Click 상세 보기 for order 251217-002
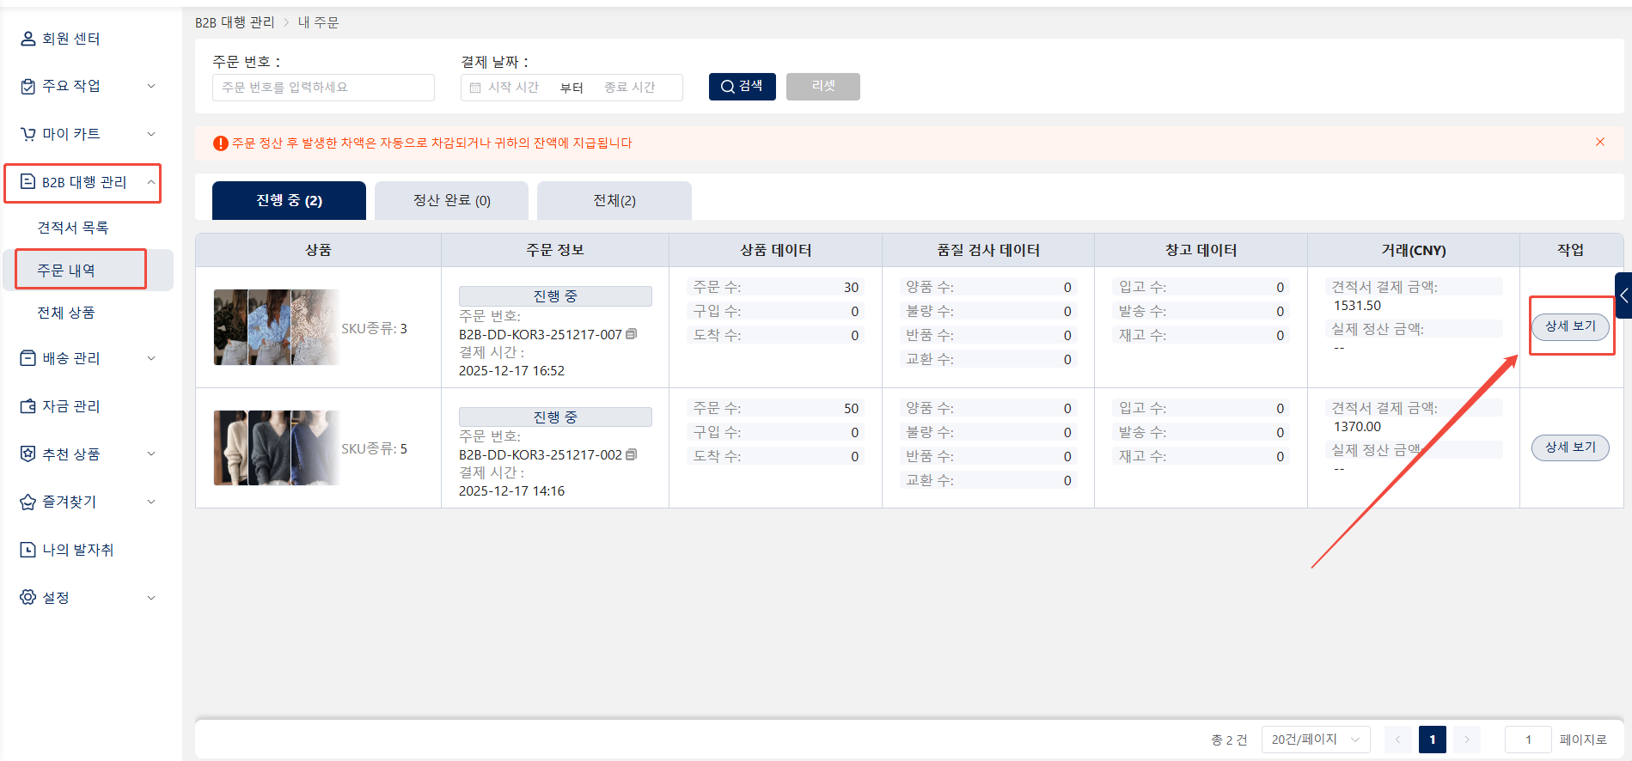 click(x=1571, y=447)
